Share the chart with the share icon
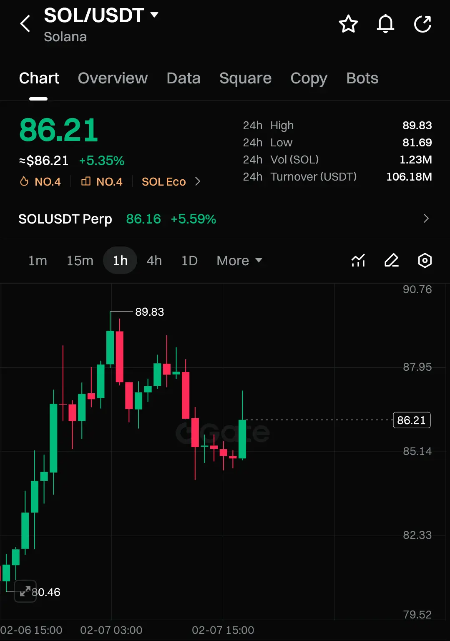 pyautogui.click(x=422, y=24)
